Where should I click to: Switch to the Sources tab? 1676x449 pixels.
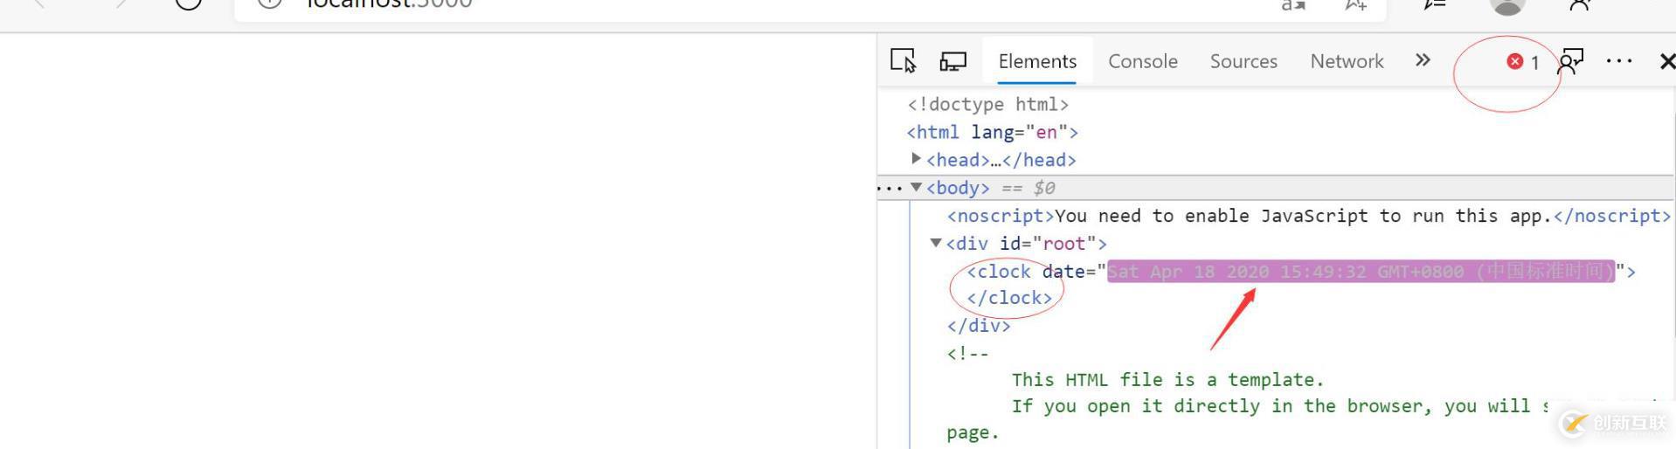click(x=1243, y=61)
